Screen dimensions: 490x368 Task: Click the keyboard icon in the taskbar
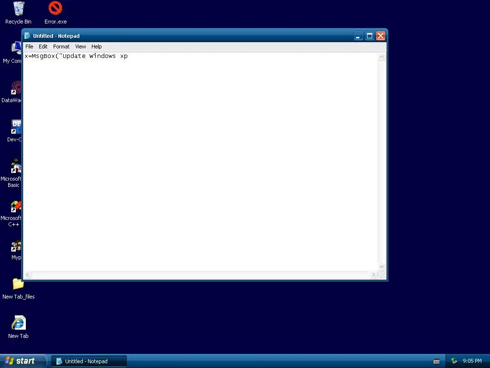pos(436,361)
